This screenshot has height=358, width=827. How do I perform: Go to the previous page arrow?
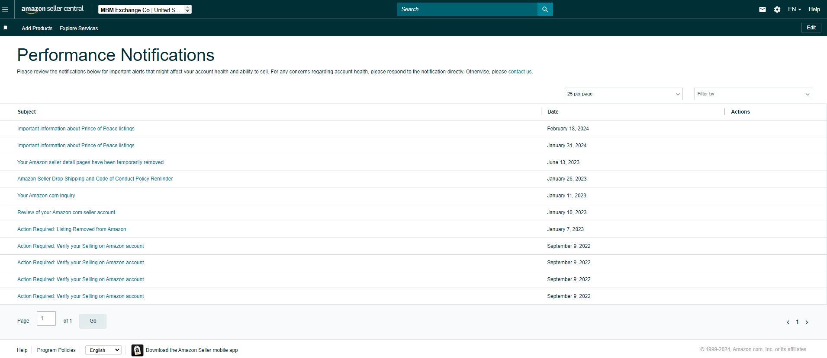[788, 322]
